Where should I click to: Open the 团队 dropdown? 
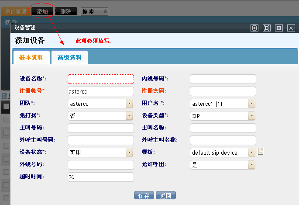click(x=129, y=104)
